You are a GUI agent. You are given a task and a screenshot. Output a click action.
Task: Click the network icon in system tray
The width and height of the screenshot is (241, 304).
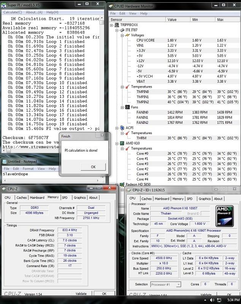219,300
